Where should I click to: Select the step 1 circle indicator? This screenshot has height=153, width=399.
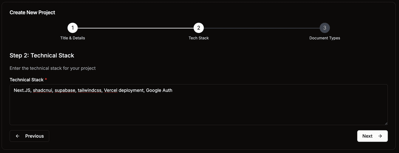[x=72, y=28]
